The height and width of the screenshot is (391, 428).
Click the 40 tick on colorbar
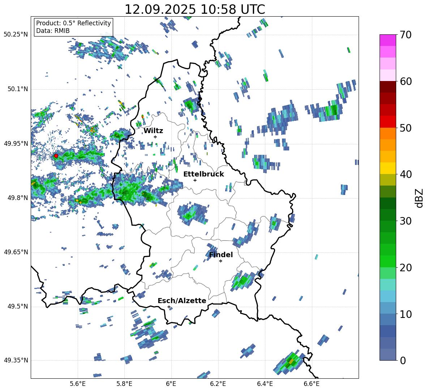click(x=406, y=174)
